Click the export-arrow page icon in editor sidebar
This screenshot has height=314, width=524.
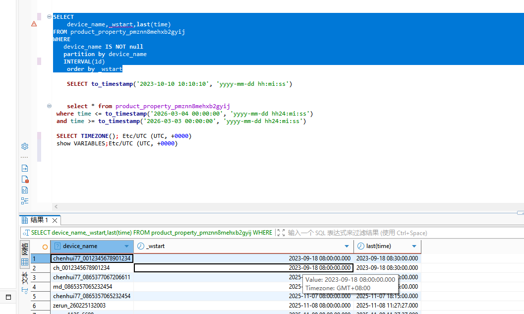25,168
